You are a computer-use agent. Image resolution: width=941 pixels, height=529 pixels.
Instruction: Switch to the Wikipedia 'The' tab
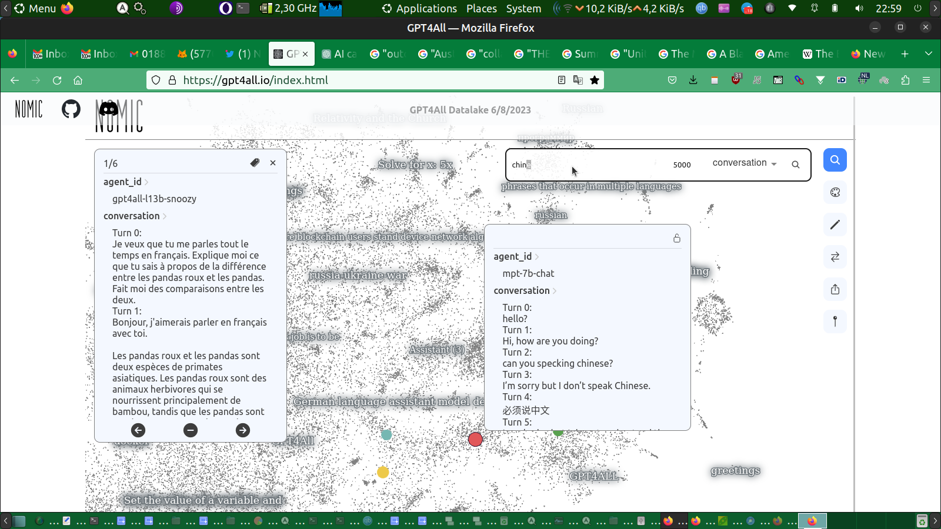(x=819, y=53)
